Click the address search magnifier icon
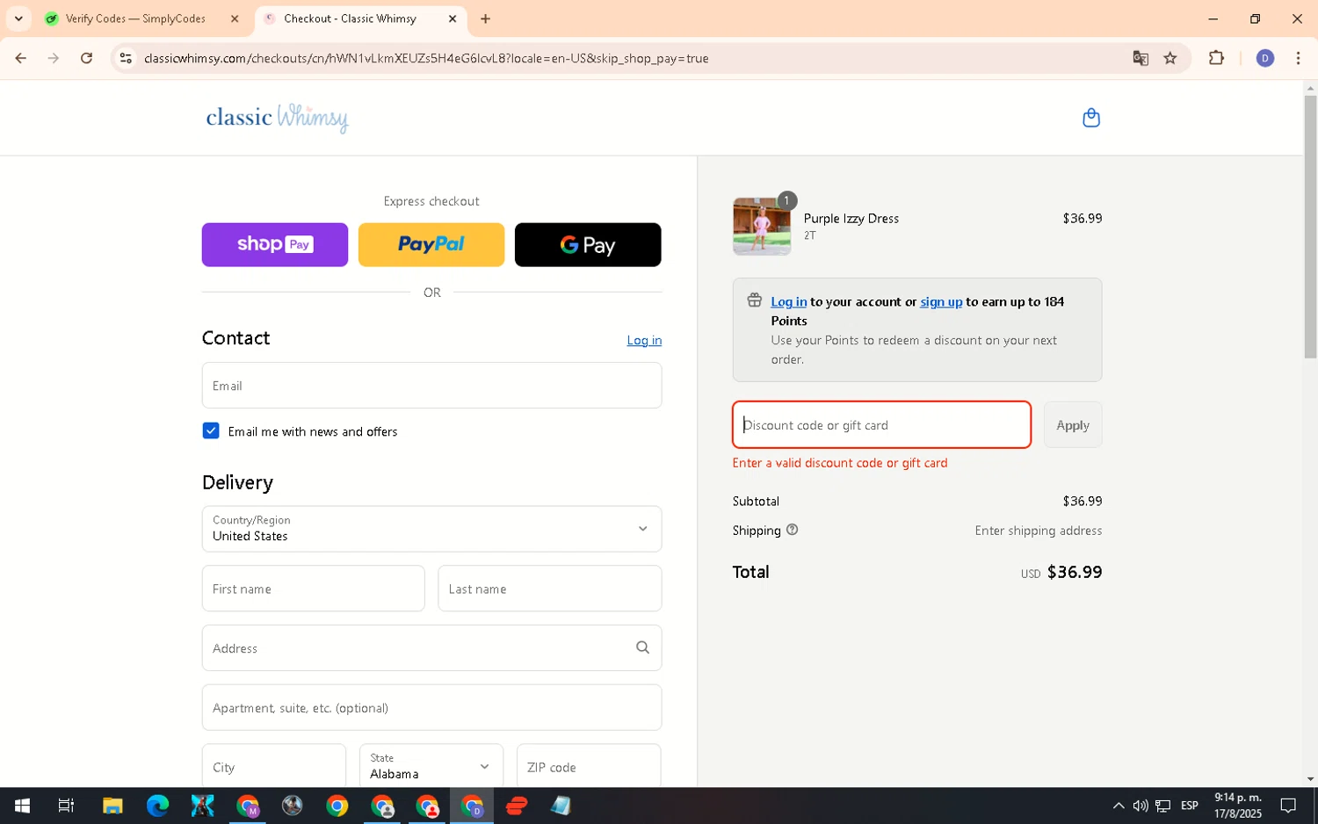The height and width of the screenshot is (824, 1318). pyautogui.click(x=642, y=647)
